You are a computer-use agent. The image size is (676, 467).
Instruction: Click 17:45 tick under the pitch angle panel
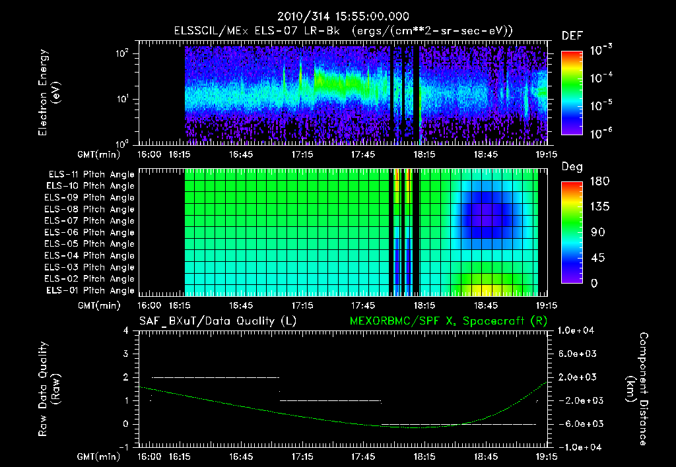(x=363, y=305)
